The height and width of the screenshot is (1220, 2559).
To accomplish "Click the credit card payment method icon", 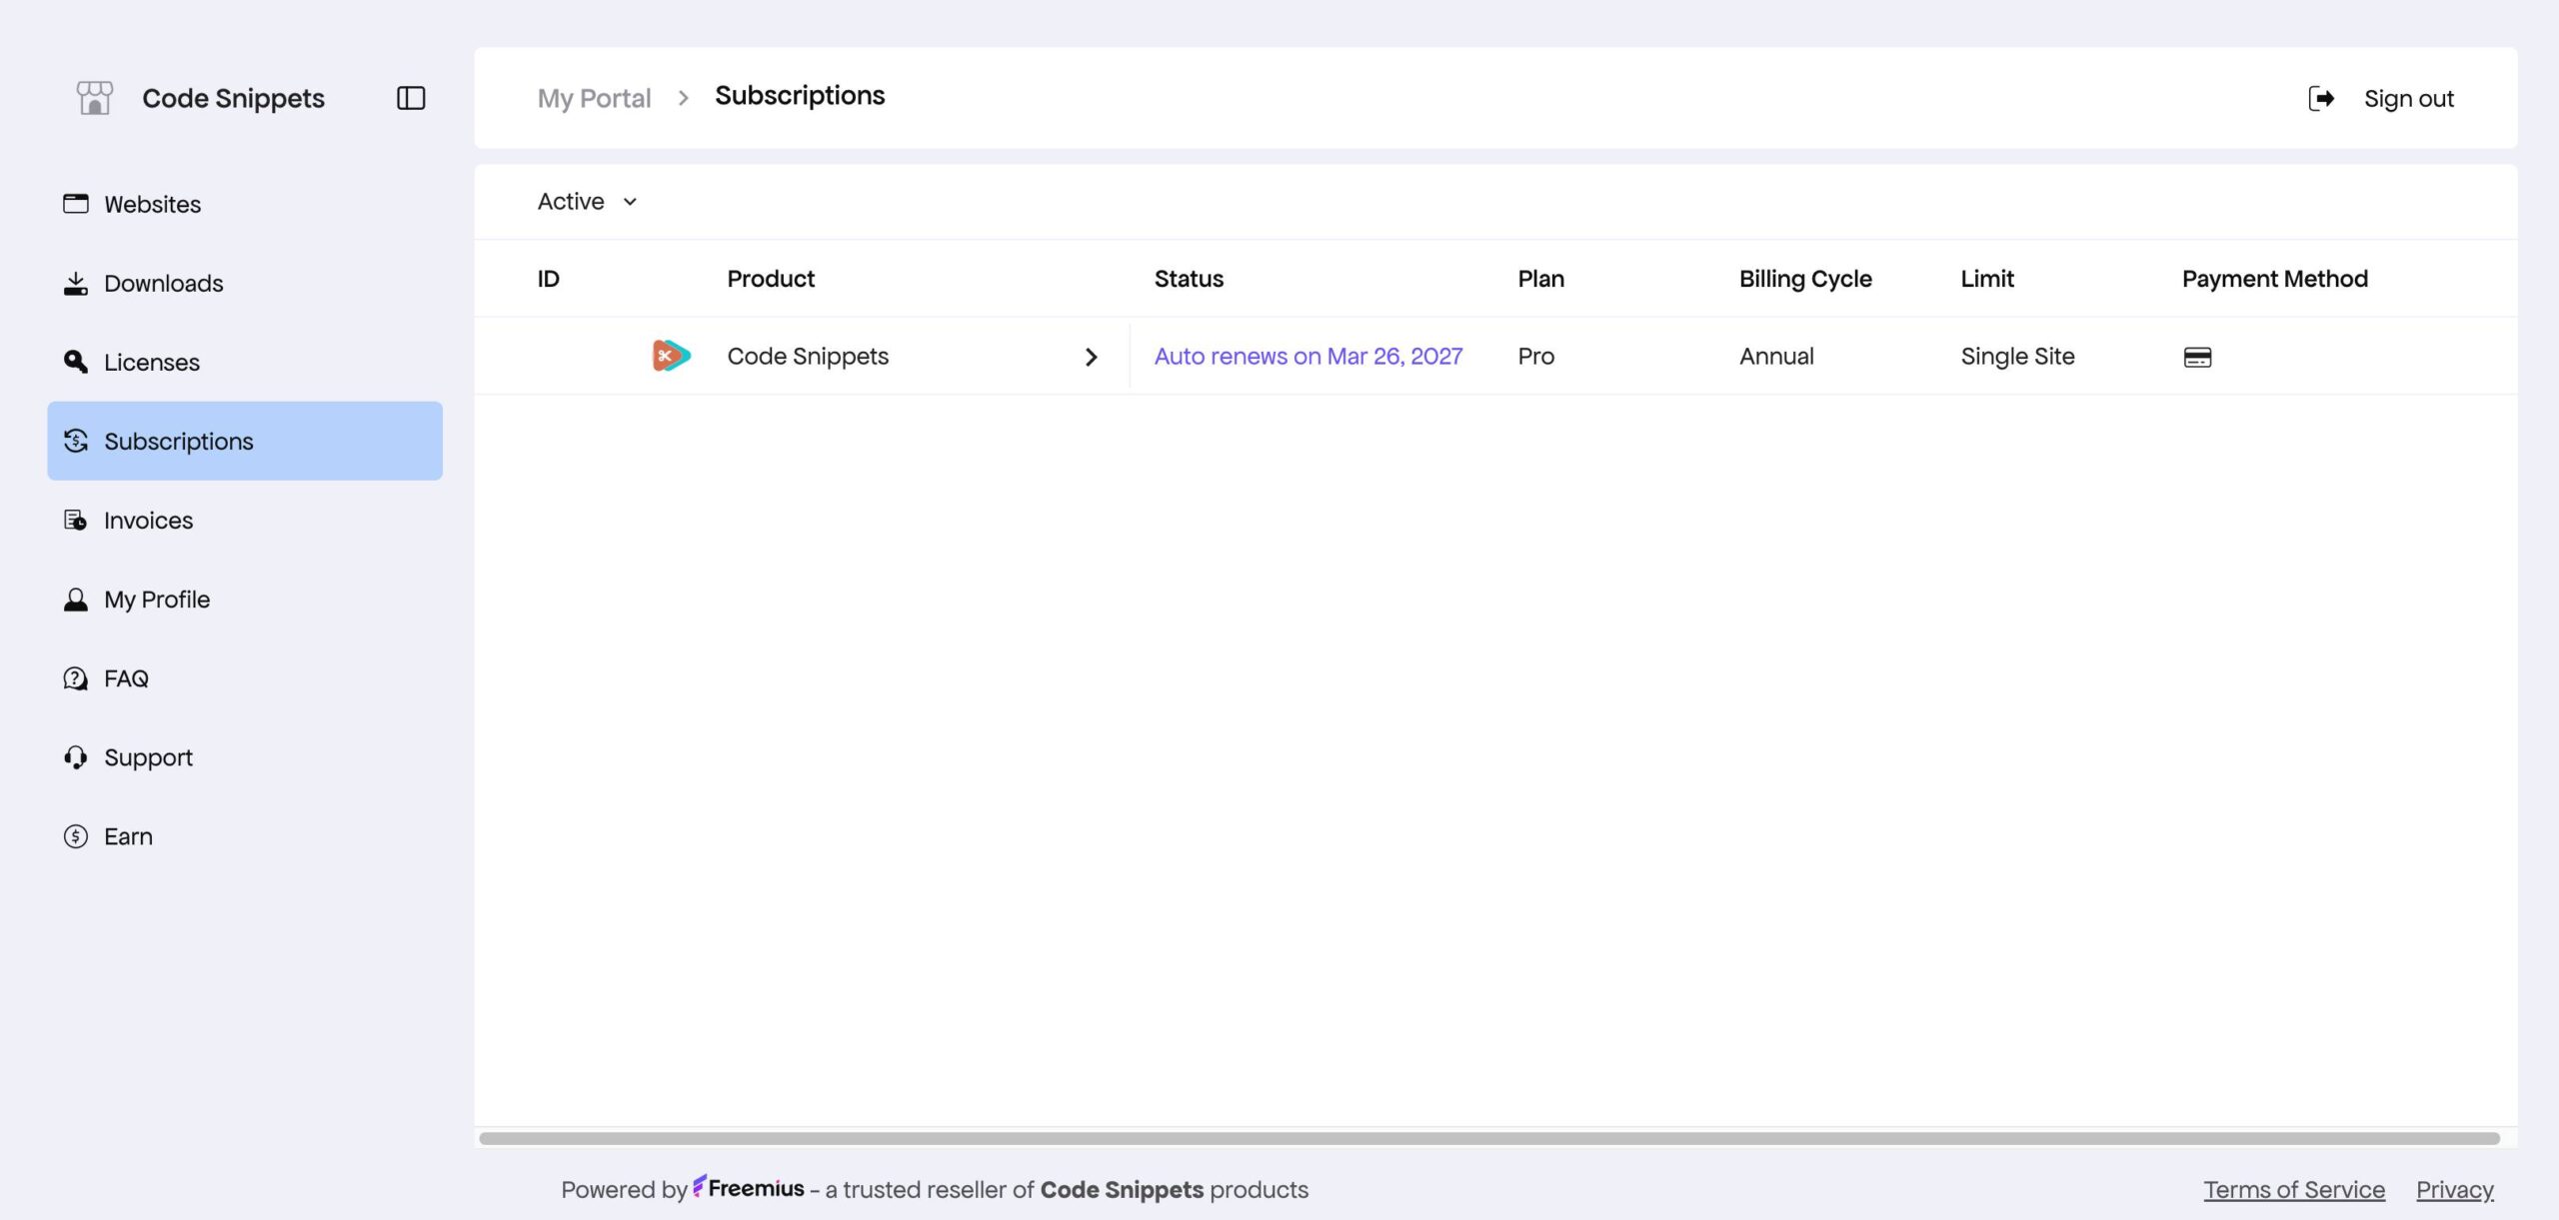I will [2197, 357].
